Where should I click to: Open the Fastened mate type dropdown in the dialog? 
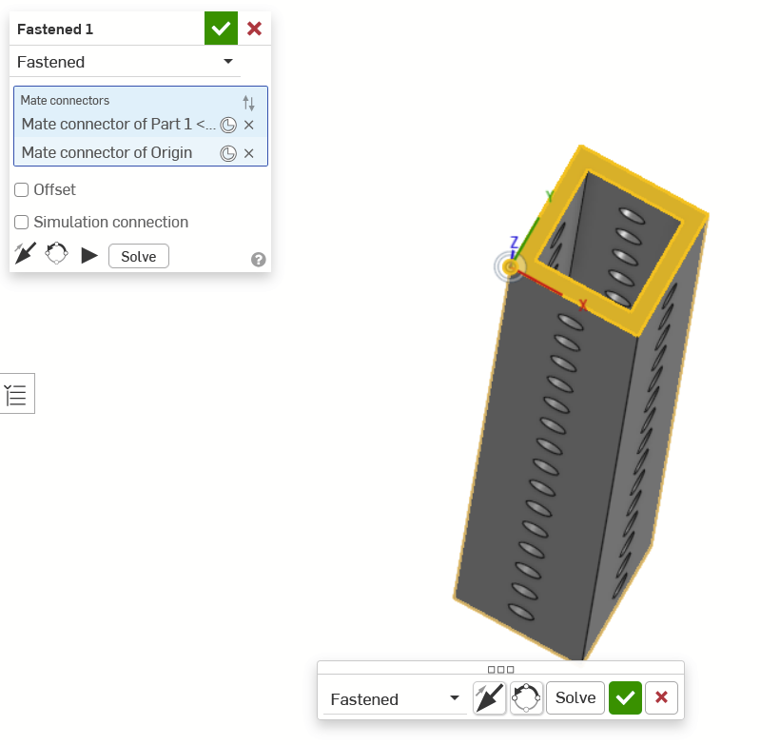125,62
